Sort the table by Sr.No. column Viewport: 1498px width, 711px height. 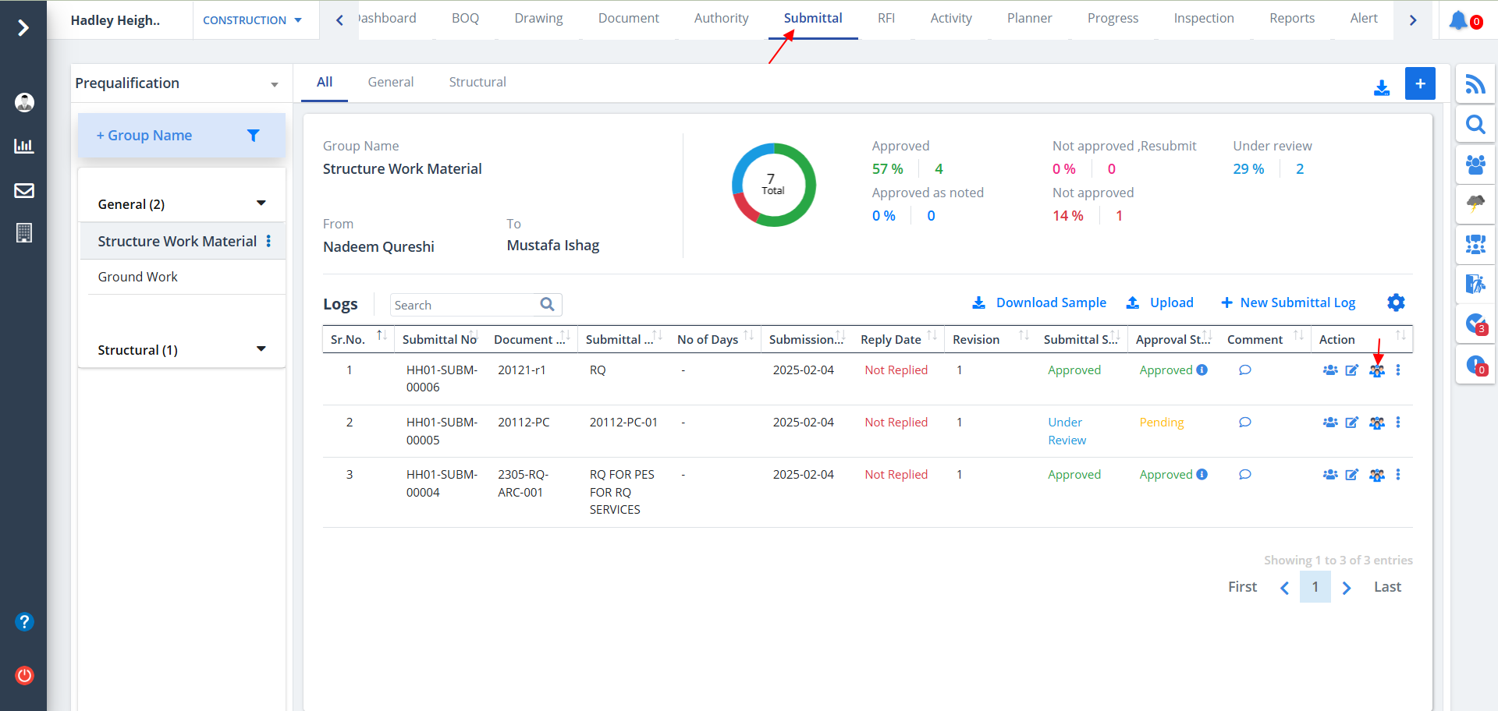point(382,335)
